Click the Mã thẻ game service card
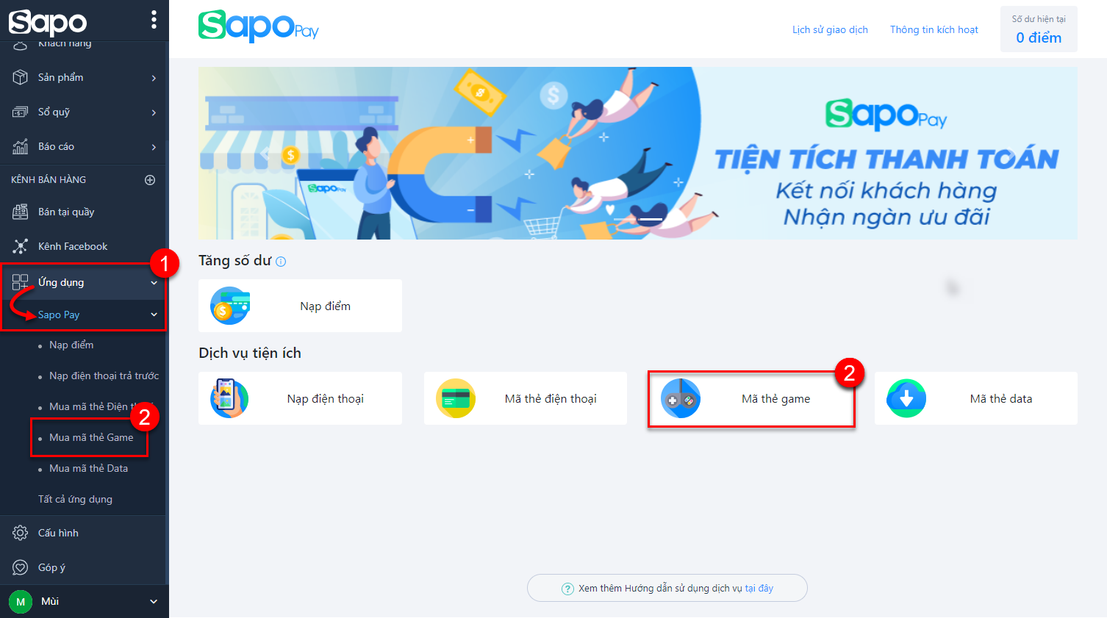The image size is (1107, 618). [x=751, y=399]
